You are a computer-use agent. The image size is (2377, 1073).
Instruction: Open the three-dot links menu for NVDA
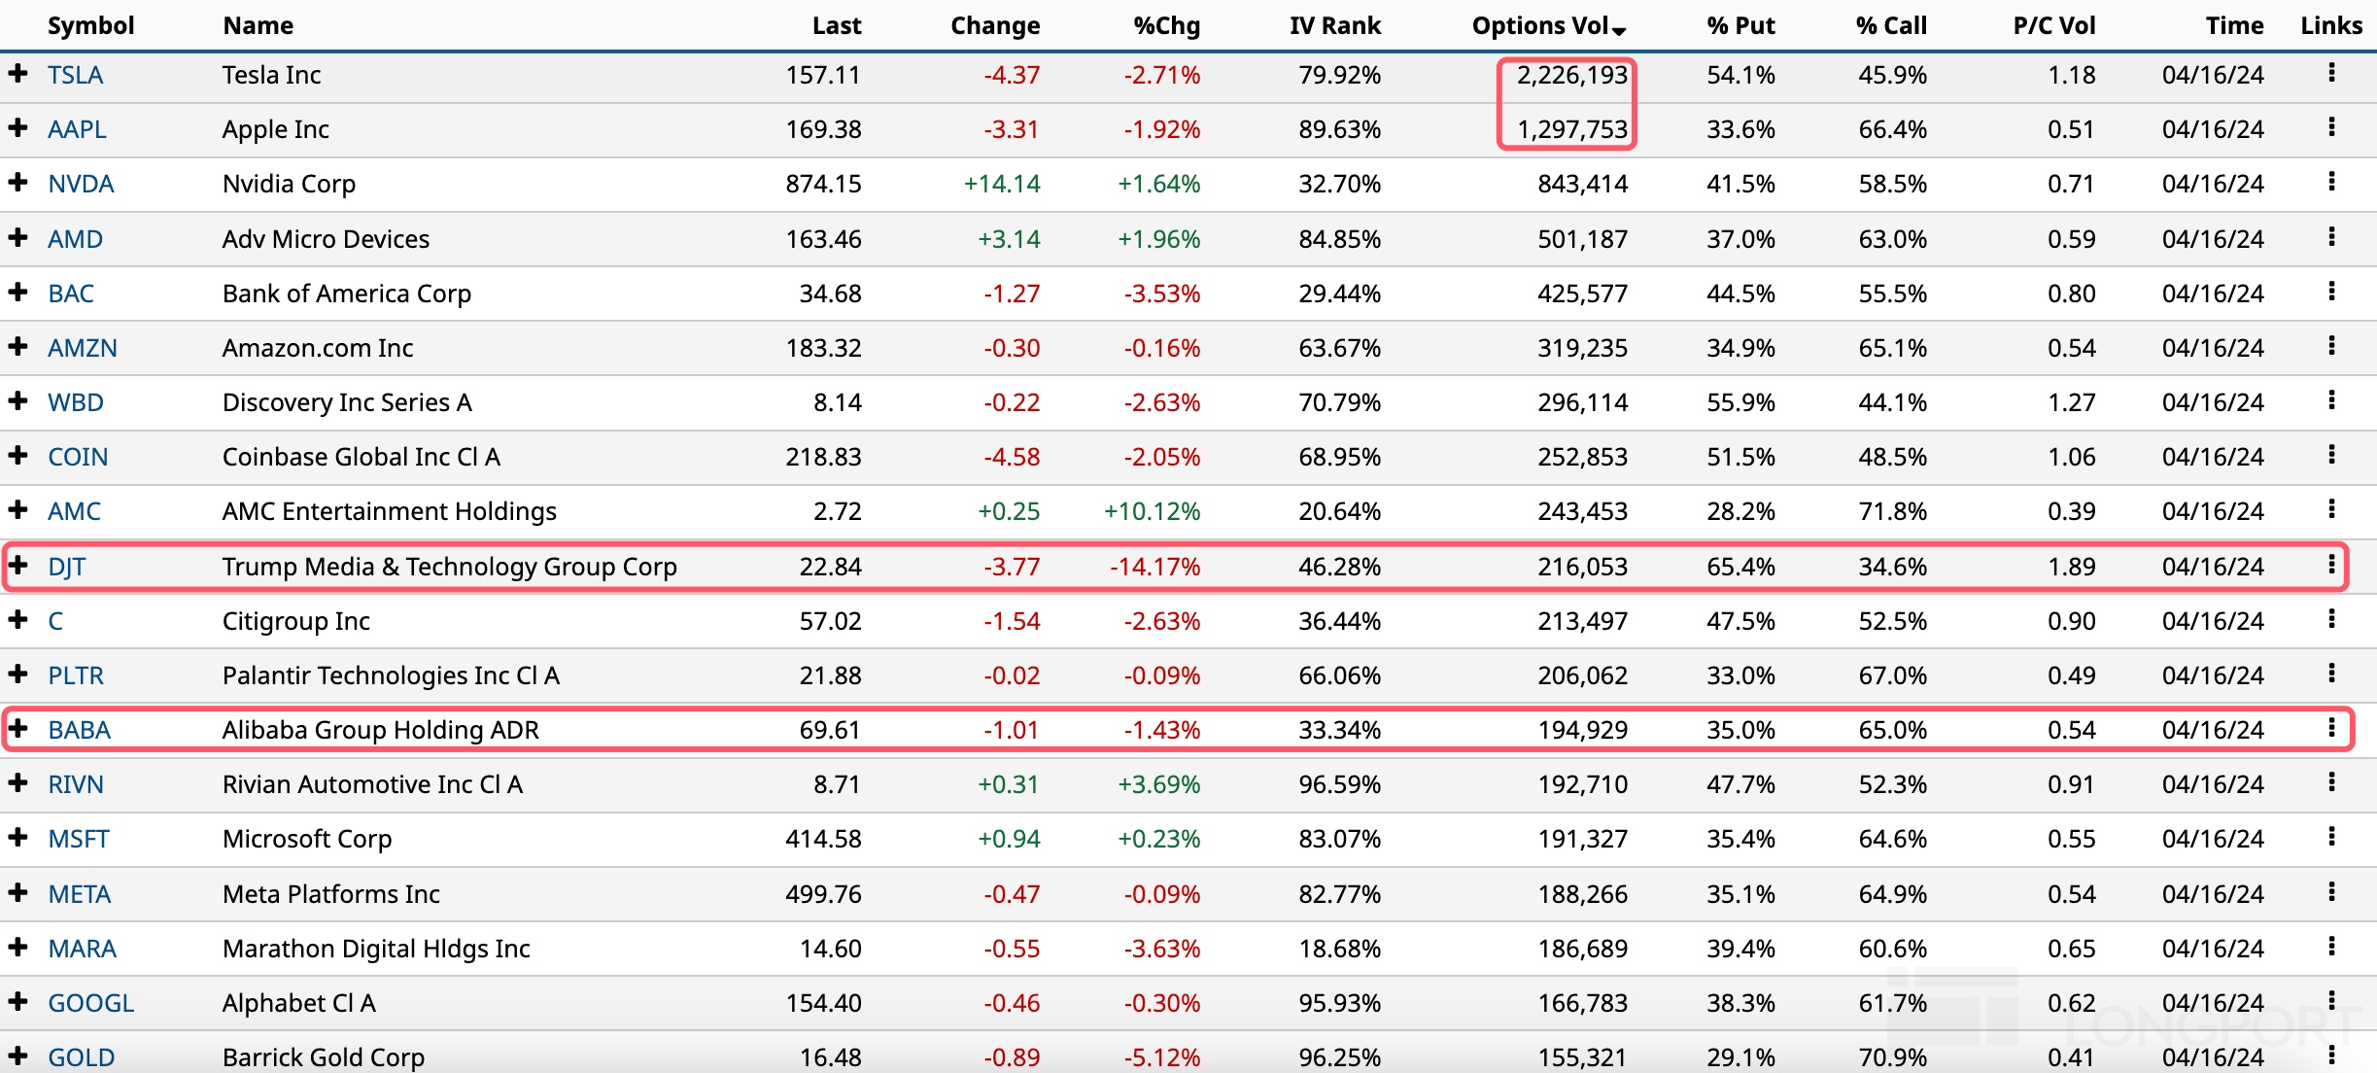point(2331,182)
